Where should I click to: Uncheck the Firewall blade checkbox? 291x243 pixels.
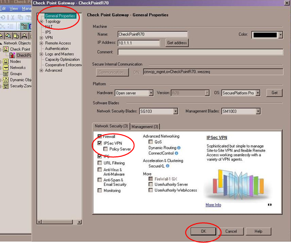[x=100, y=137]
